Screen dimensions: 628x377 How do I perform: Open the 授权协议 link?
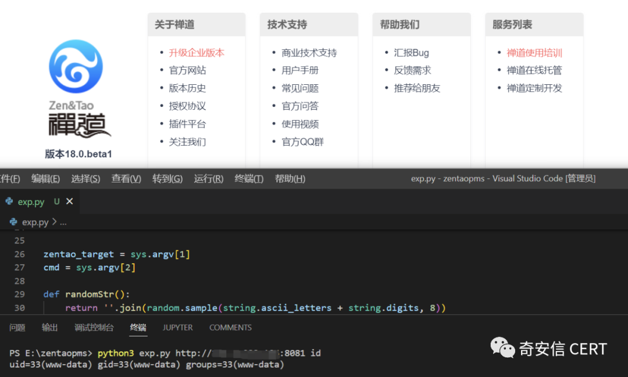[187, 106]
